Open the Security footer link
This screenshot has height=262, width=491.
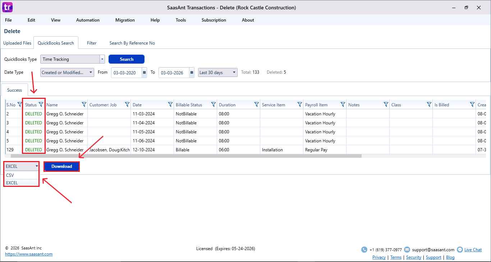(414, 257)
